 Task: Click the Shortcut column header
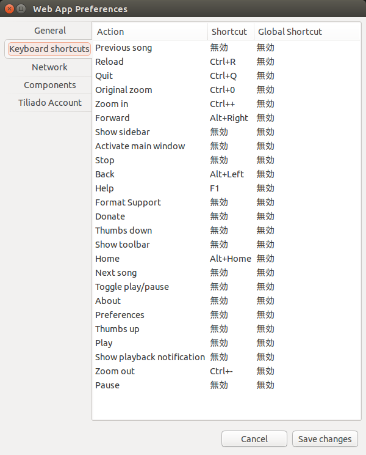click(x=231, y=31)
